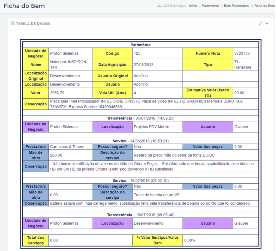This screenshot has height=251, width=276.
Task: Click the purple Localização cell under first Transferência
Action: (x=113, y=127)
